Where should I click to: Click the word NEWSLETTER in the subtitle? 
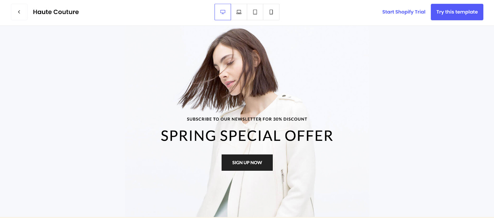[246, 119]
